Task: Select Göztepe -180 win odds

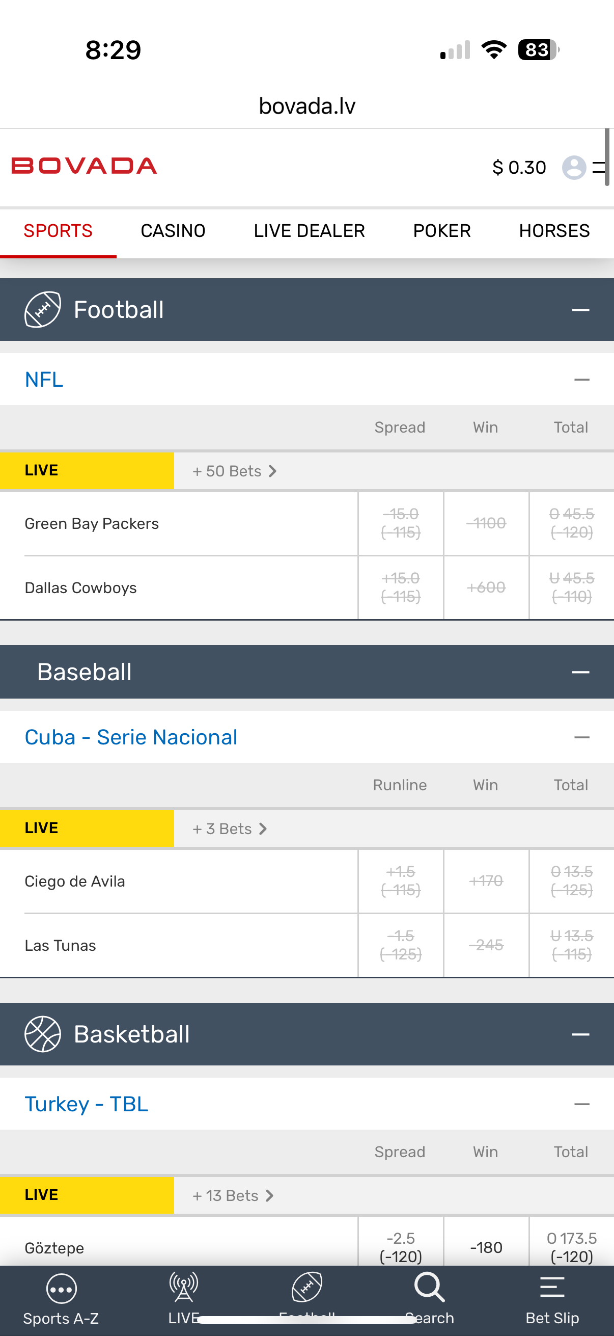Action: pyautogui.click(x=486, y=1247)
